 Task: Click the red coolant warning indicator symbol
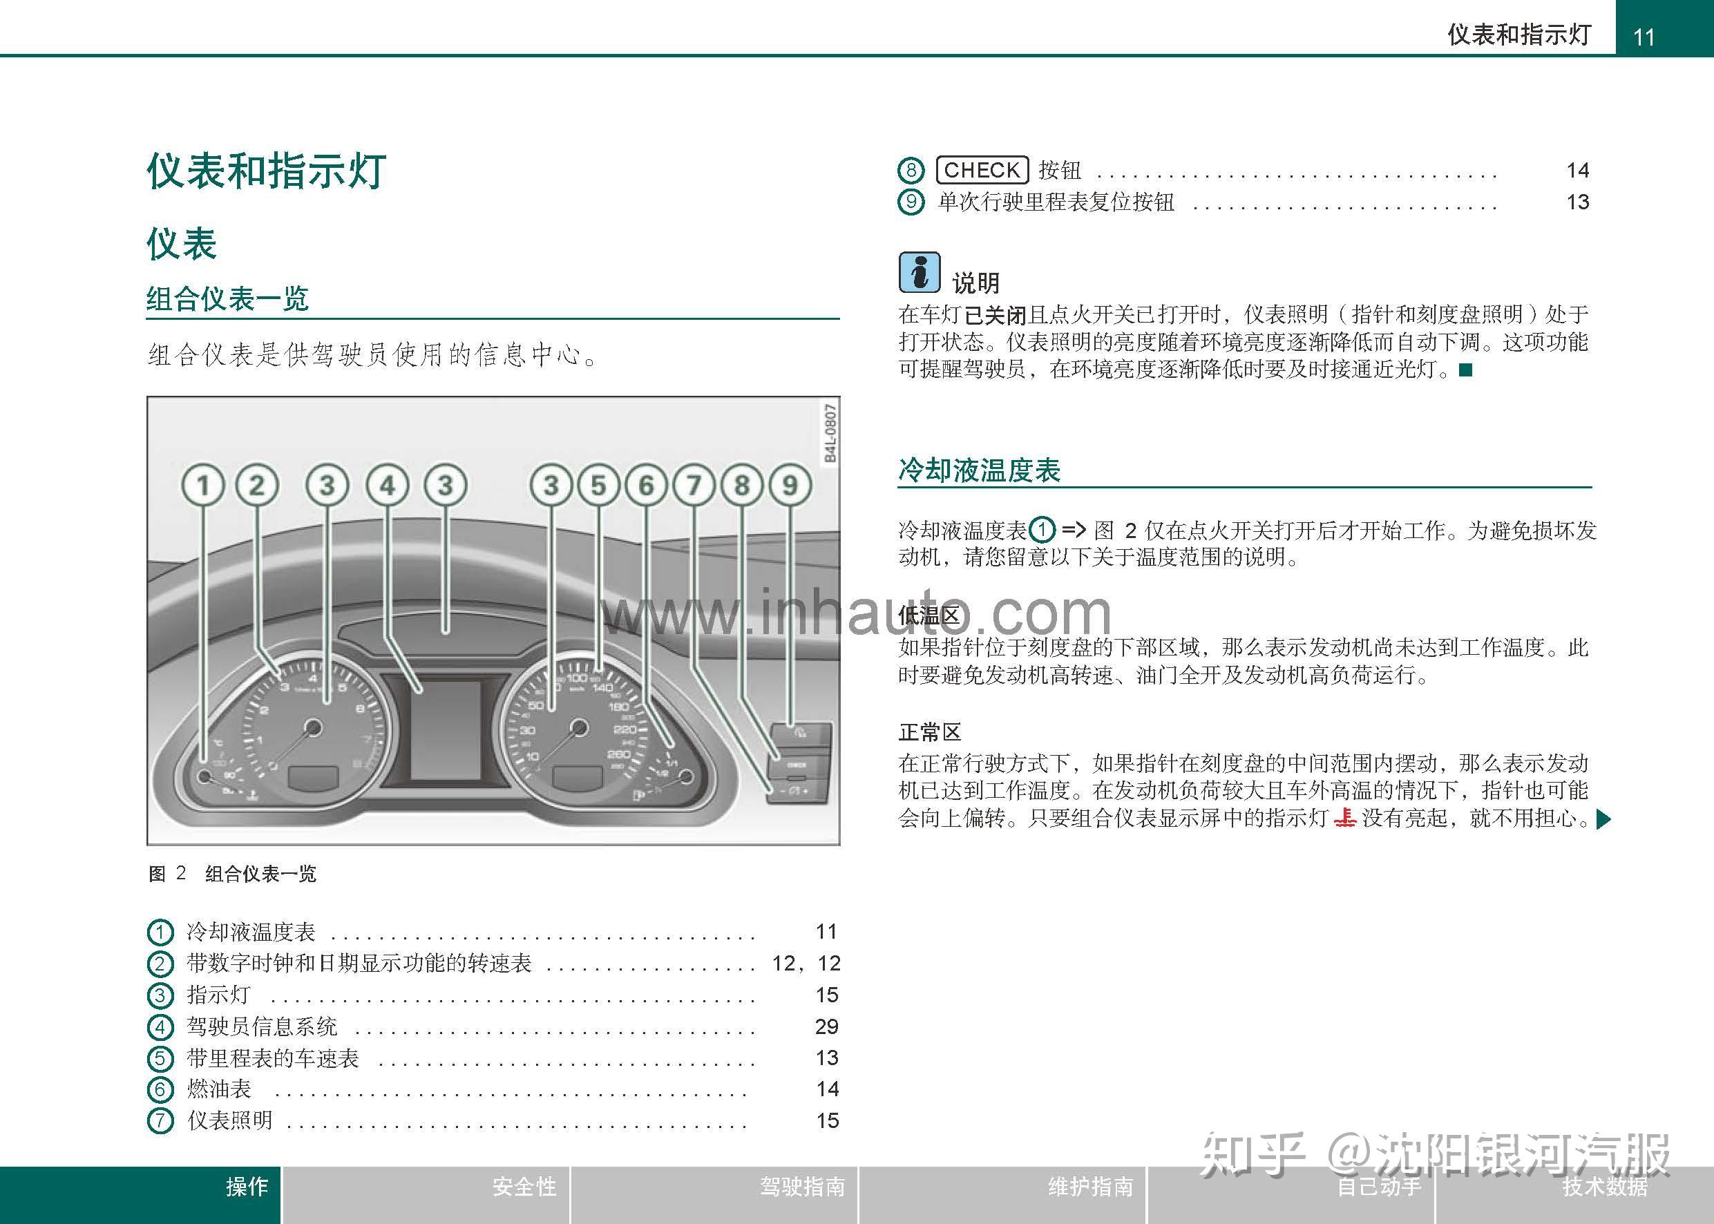pyautogui.click(x=1344, y=818)
